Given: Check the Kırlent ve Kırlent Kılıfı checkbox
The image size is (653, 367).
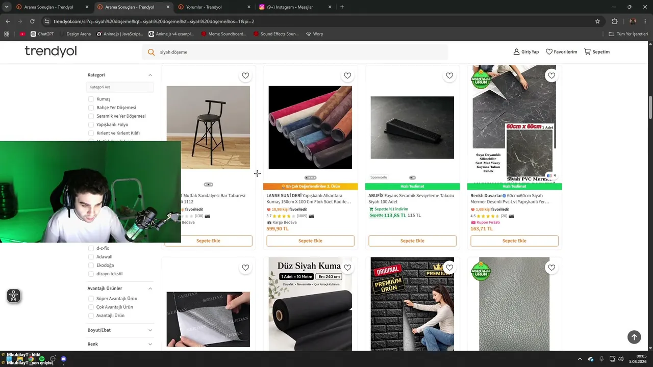Looking at the screenshot, I should point(91,133).
